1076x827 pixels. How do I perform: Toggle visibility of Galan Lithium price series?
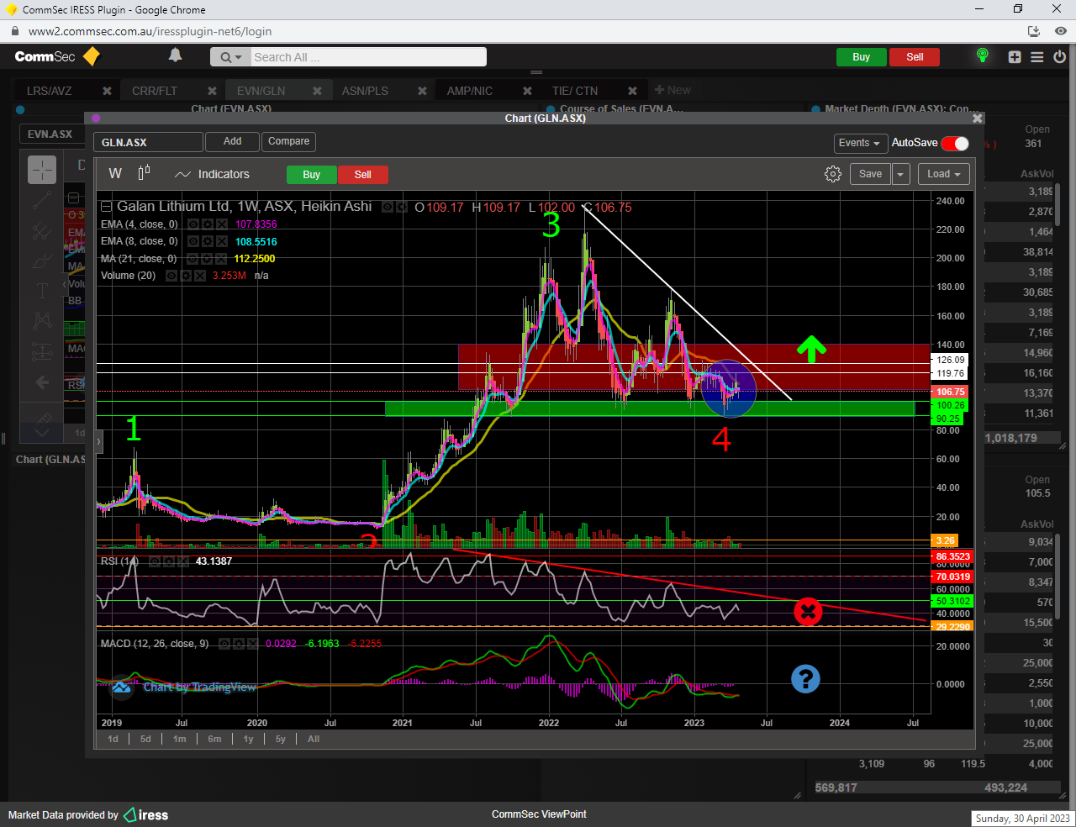pos(388,207)
